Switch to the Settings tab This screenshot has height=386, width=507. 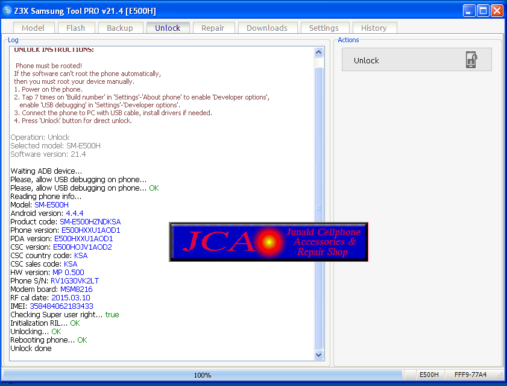(x=324, y=28)
